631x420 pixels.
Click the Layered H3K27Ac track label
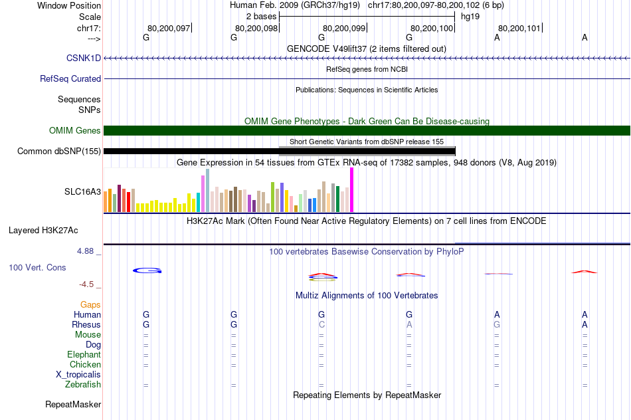(x=43, y=231)
